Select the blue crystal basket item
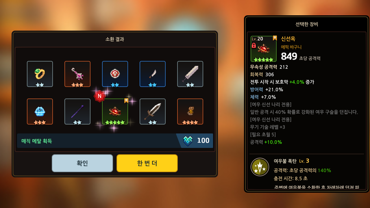Screen dimensions: 370x208 point(40,112)
